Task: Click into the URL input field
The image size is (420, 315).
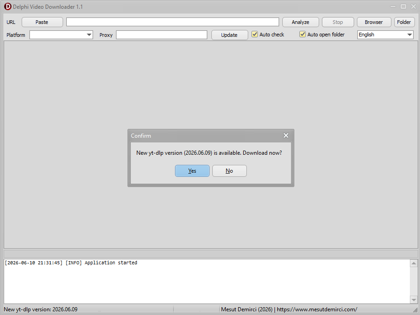Action: point(173,22)
